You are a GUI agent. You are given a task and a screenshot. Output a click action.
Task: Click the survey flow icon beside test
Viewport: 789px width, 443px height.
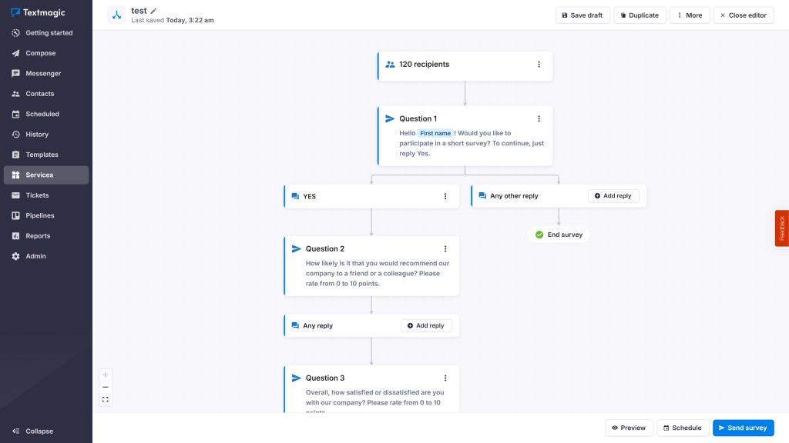(117, 15)
